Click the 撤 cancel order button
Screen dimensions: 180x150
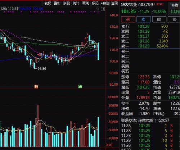pos(159,19)
